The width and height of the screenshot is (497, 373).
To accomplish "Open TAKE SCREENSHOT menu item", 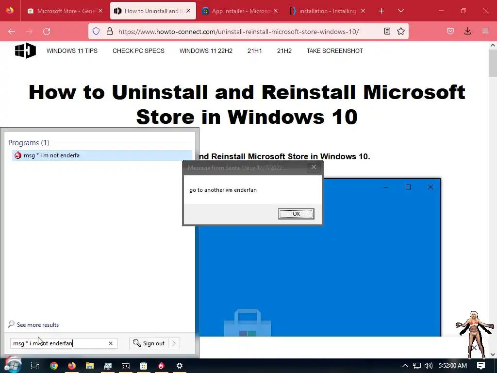I will click(335, 51).
